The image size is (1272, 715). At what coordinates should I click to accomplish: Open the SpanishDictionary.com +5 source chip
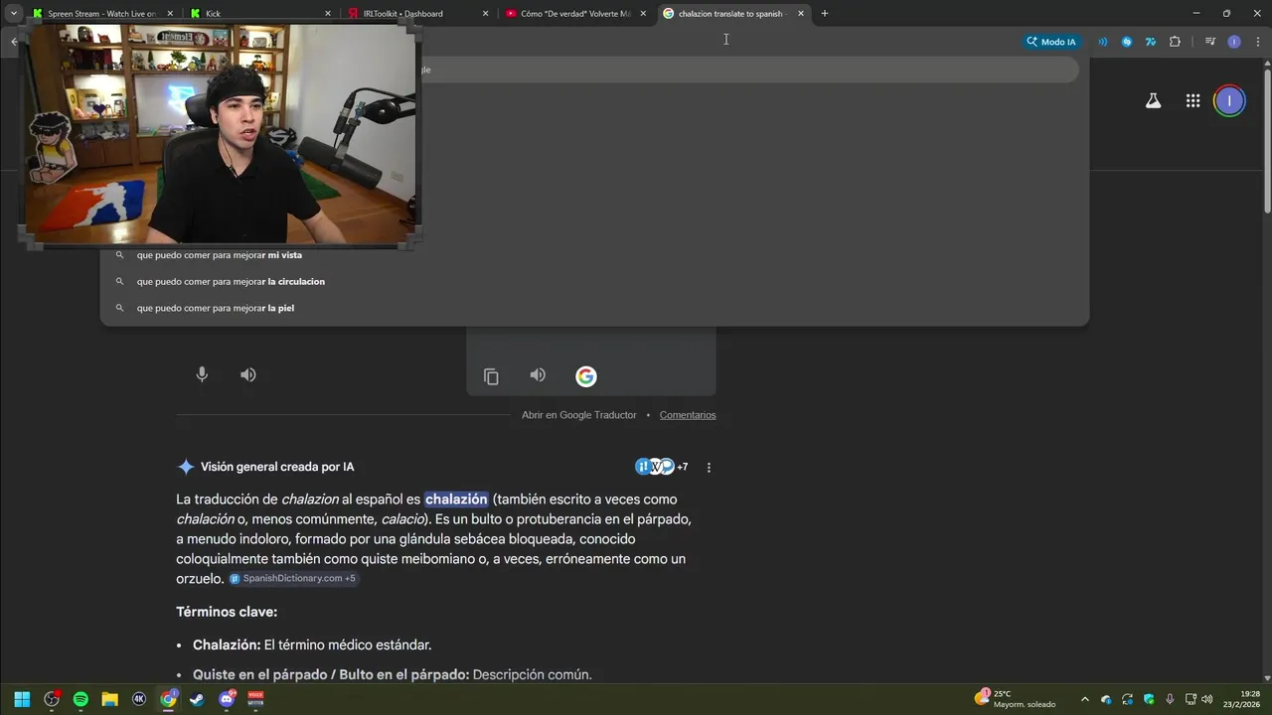pos(293,578)
